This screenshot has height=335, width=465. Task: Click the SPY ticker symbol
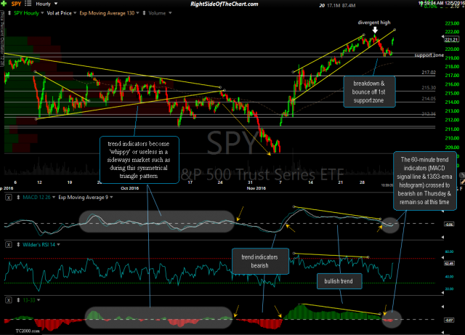coord(16,4)
